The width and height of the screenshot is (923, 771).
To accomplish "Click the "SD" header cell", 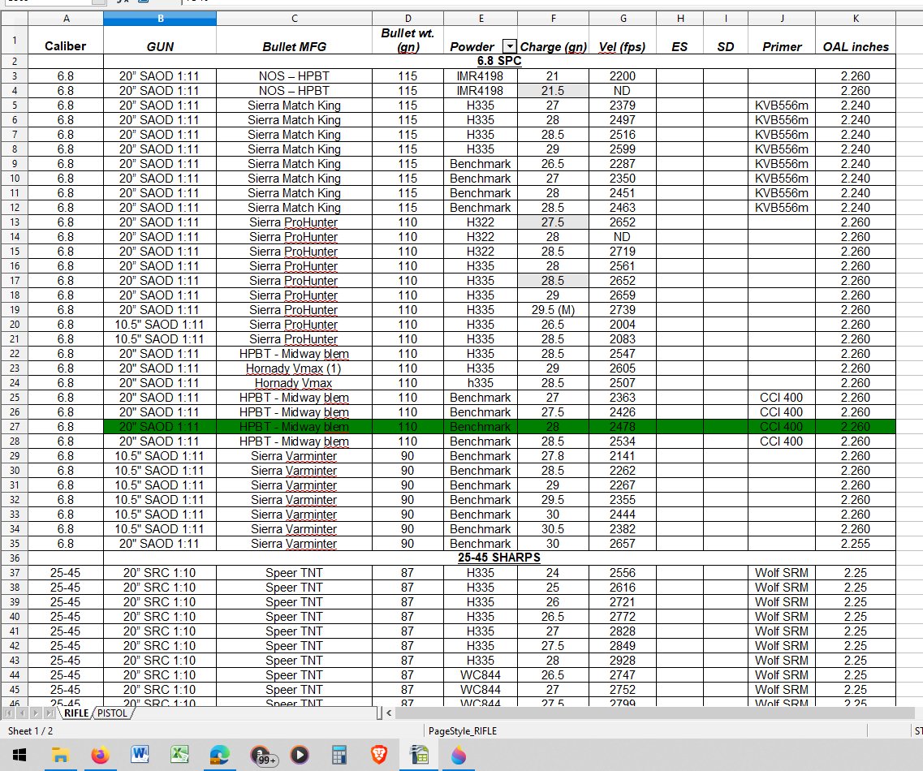I will tap(726, 40).
